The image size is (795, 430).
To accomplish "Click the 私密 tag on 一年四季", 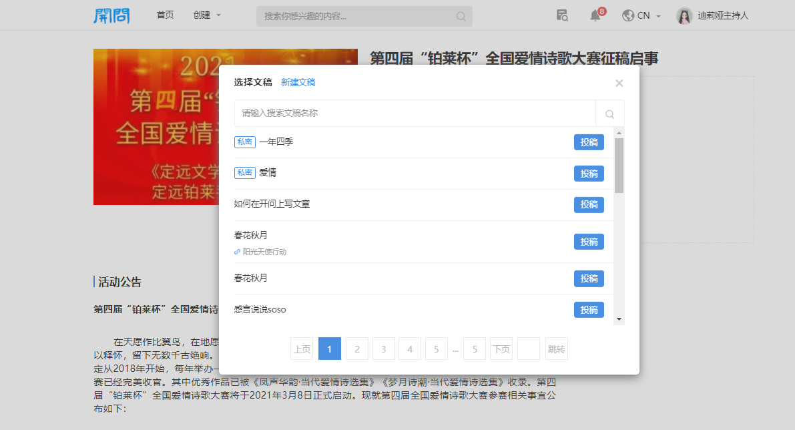I will pos(245,142).
